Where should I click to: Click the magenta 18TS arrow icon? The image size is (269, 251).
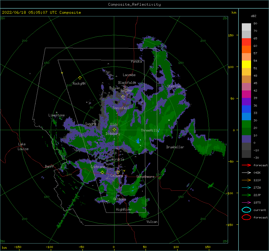(x=246, y=203)
